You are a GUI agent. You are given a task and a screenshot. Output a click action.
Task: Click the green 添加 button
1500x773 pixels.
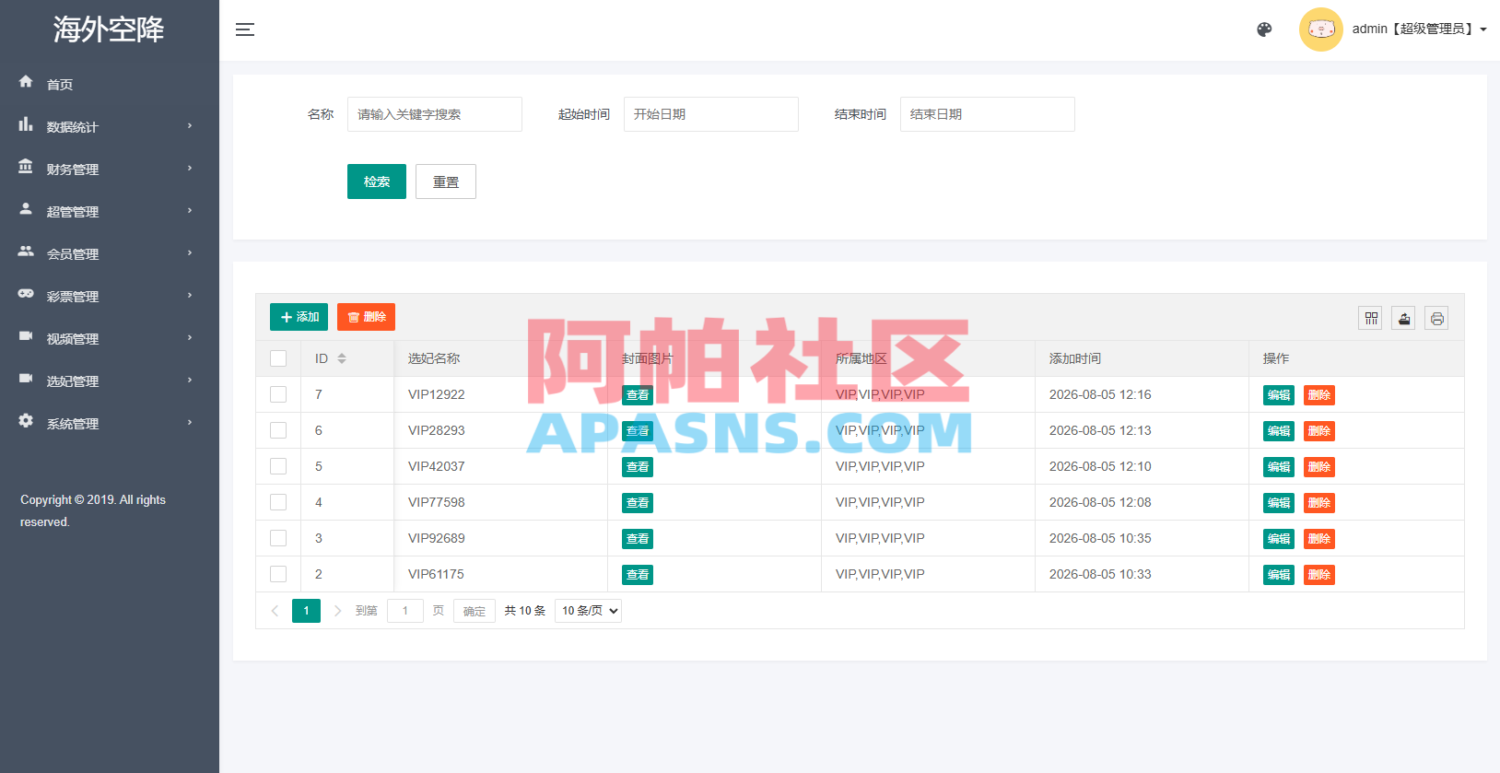point(299,317)
